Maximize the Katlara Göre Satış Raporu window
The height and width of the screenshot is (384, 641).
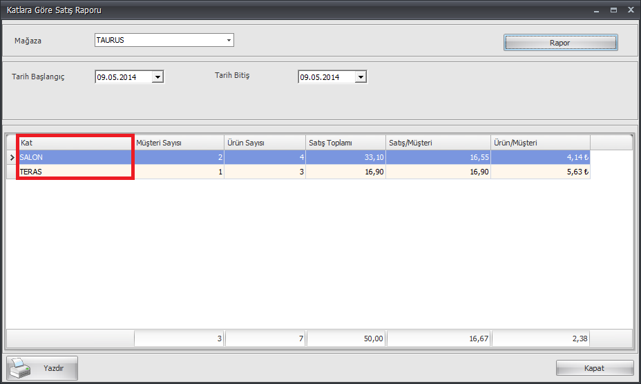point(613,10)
